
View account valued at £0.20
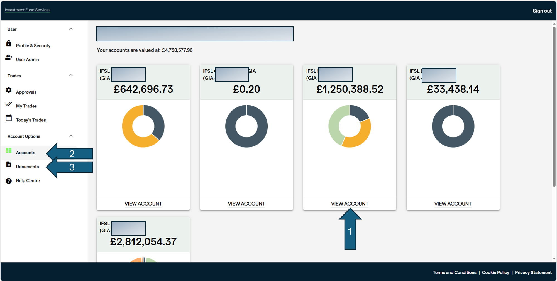click(x=246, y=204)
